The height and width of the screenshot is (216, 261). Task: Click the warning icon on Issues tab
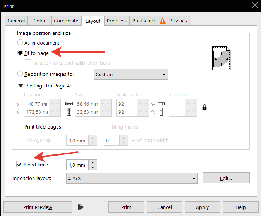(x=163, y=21)
